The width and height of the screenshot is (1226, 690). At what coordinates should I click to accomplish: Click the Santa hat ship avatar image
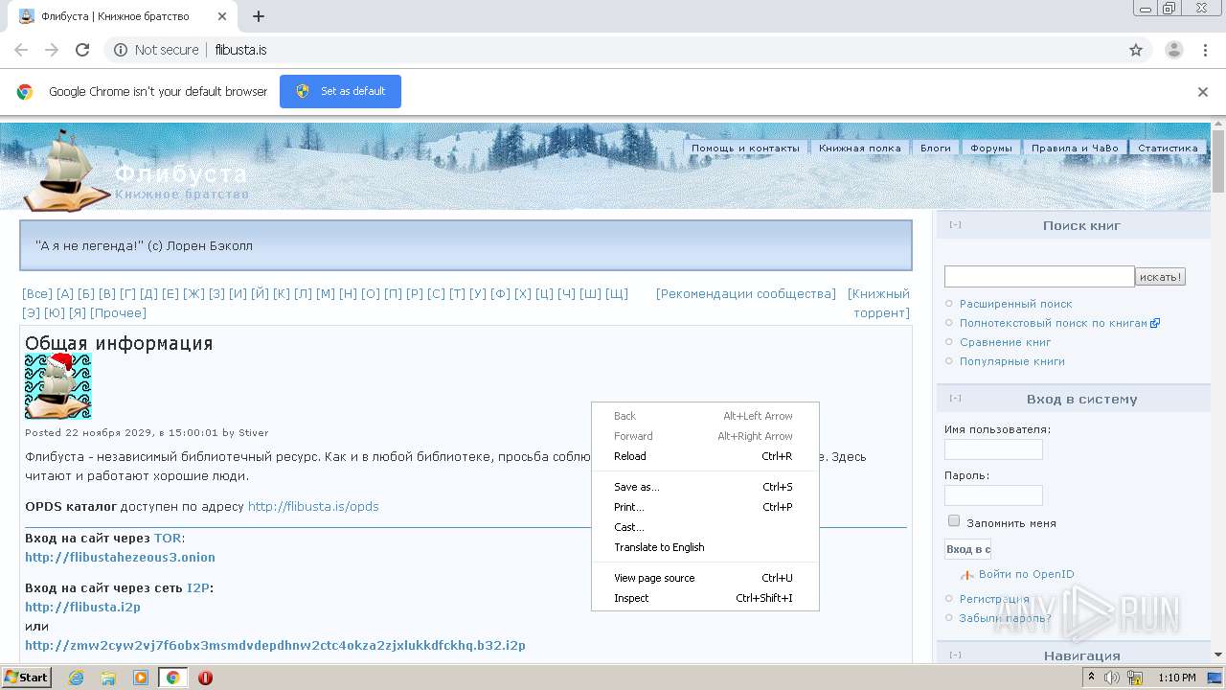(x=57, y=385)
